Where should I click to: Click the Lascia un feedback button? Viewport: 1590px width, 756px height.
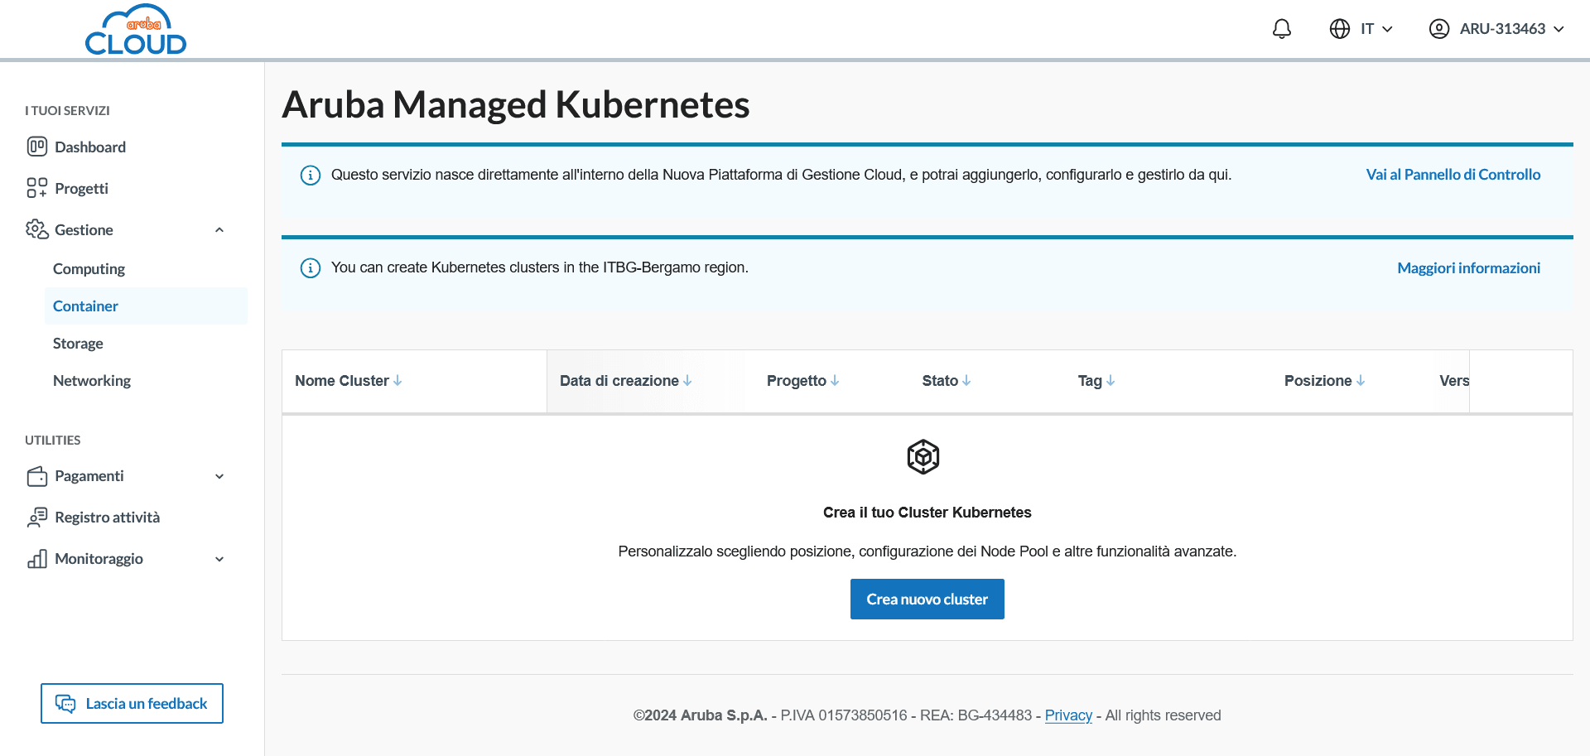pyautogui.click(x=132, y=703)
